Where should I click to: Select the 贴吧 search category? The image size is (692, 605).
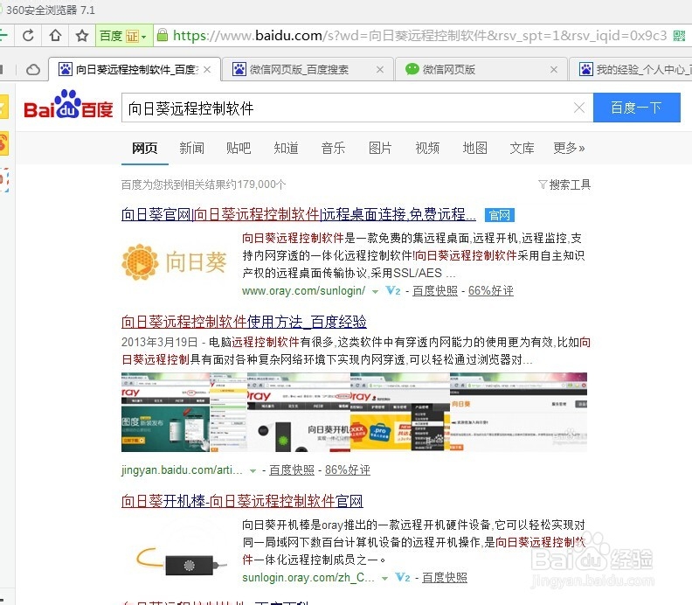click(239, 148)
